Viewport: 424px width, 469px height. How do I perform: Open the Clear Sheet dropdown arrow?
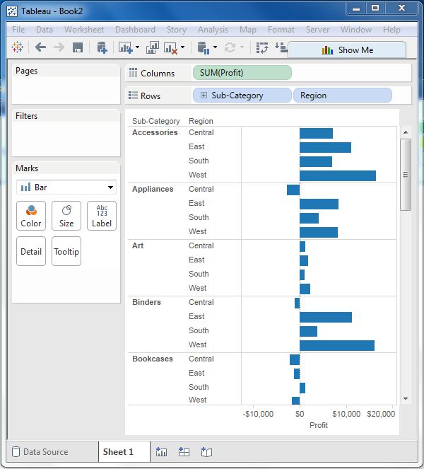pos(182,48)
